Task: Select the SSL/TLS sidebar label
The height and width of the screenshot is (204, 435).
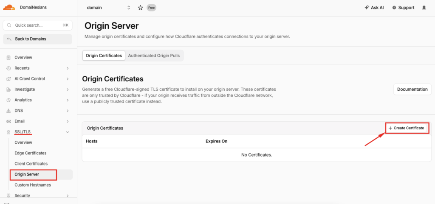Action: coord(23,132)
